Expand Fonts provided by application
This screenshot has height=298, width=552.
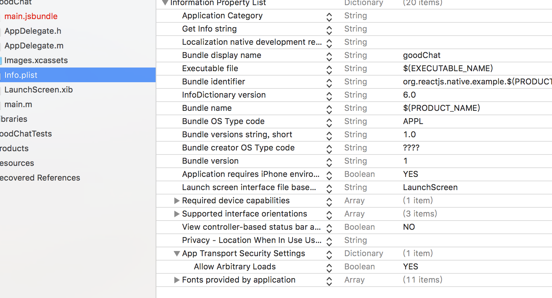(x=177, y=280)
